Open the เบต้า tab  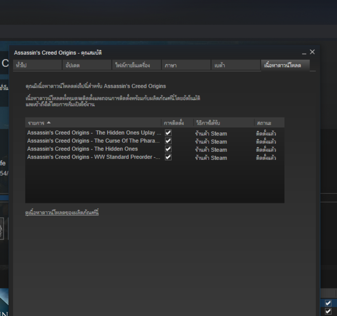tap(236, 65)
